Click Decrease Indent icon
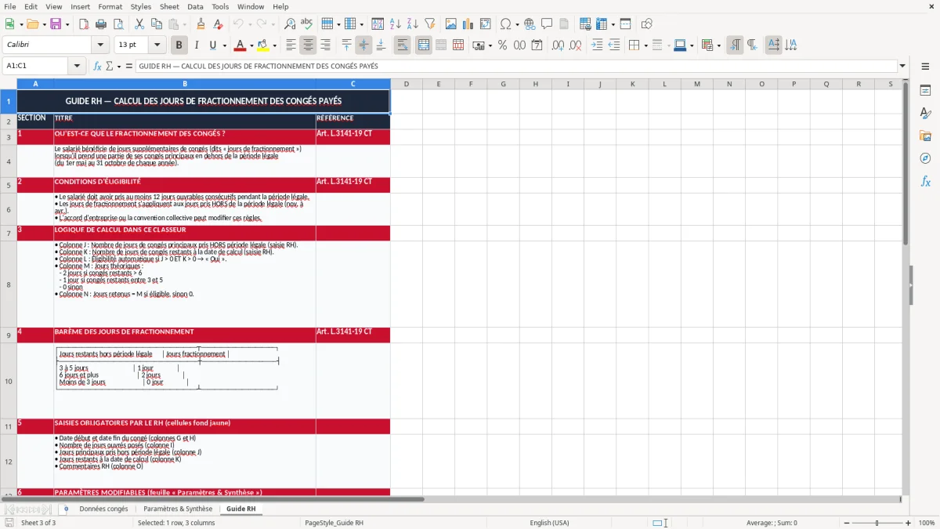Image resolution: width=940 pixels, height=529 pixels. [614, 45]
